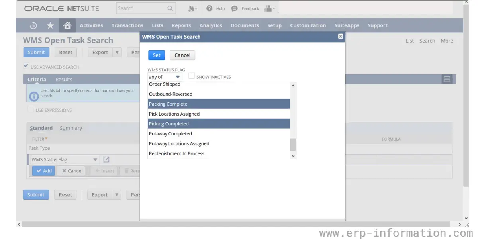Open the List link
478x239 pixels.
[410, 41]
